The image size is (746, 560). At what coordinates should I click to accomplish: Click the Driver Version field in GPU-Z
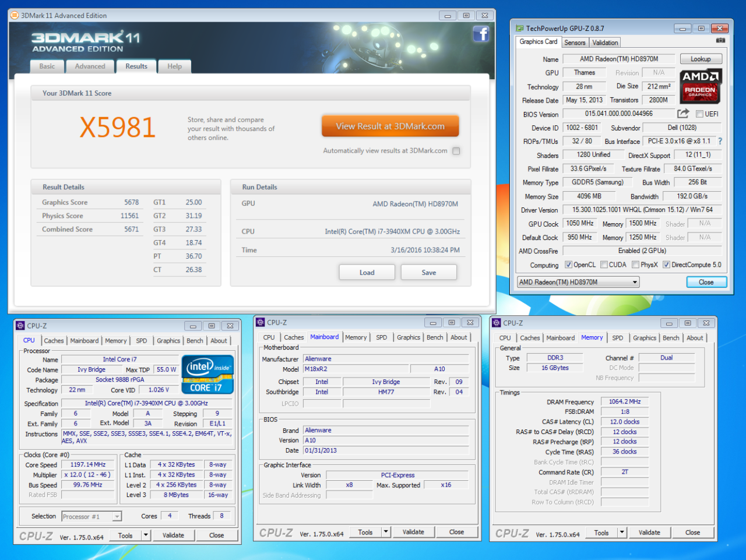pos(642,210)
